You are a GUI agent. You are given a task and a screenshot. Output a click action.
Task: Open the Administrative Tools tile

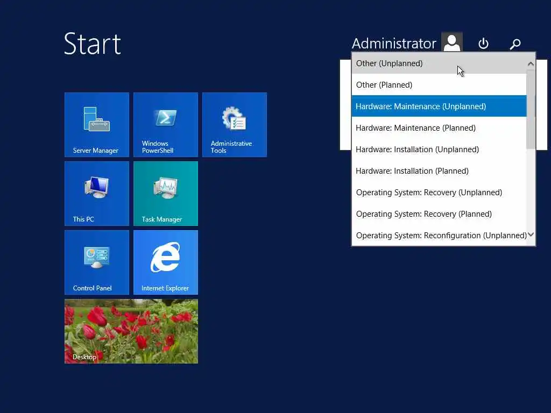(x=235, y=125)
